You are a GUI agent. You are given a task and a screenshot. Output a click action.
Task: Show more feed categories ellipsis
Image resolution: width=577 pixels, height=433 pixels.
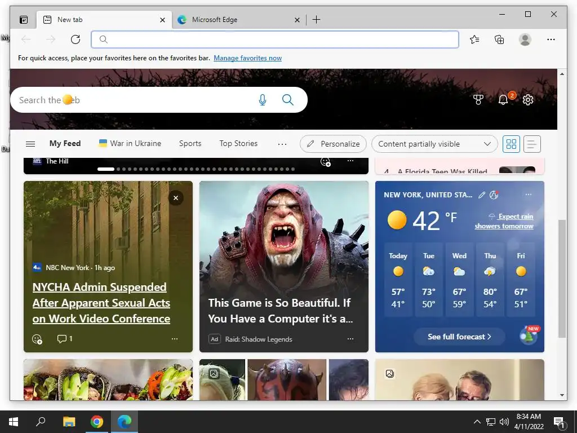[x=282, y=144]
